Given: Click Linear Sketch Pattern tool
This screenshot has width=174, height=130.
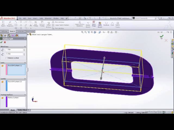Looking at the screenshot, I should 61,25.
